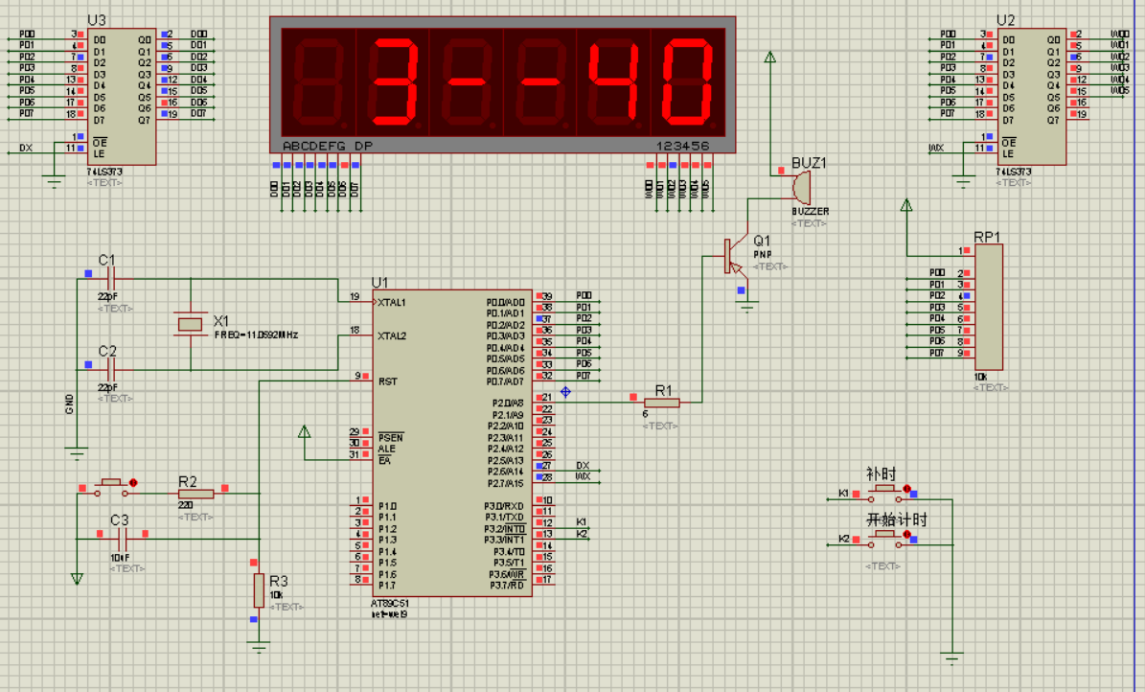Click the power terminal arrow above RP1
The width and height of the screenshot is (1145, 692).
pyautogui.click(x=906, y=205)
